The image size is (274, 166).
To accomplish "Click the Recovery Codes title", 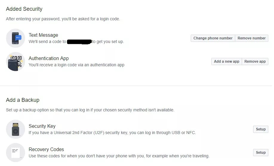I will coord(46,149).
